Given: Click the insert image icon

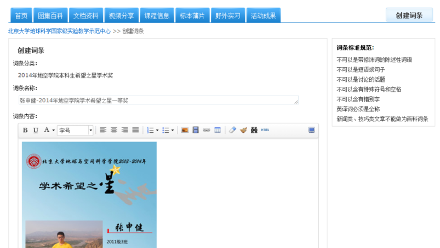Looking at the screenshot, I should pyautogui.click(x=185, y=130).
